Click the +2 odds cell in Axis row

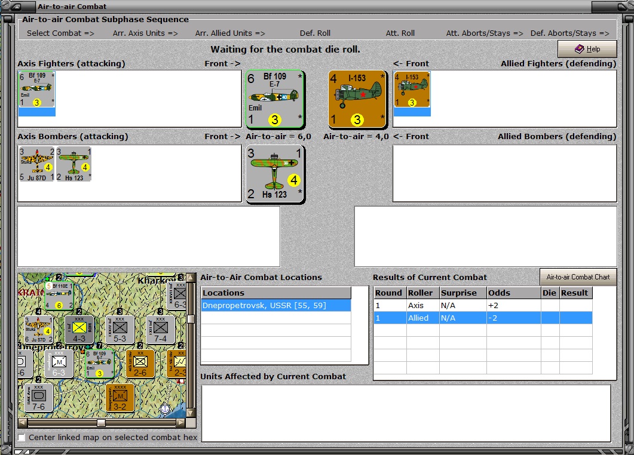tap(513, 306)
